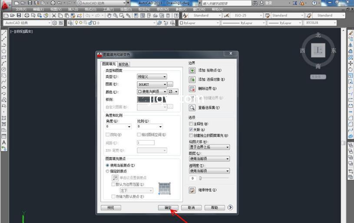Switch to the Gradient (渐变色) tab
Image resolution: width=354 pixels, height=223 pixels.
point(123,64)
